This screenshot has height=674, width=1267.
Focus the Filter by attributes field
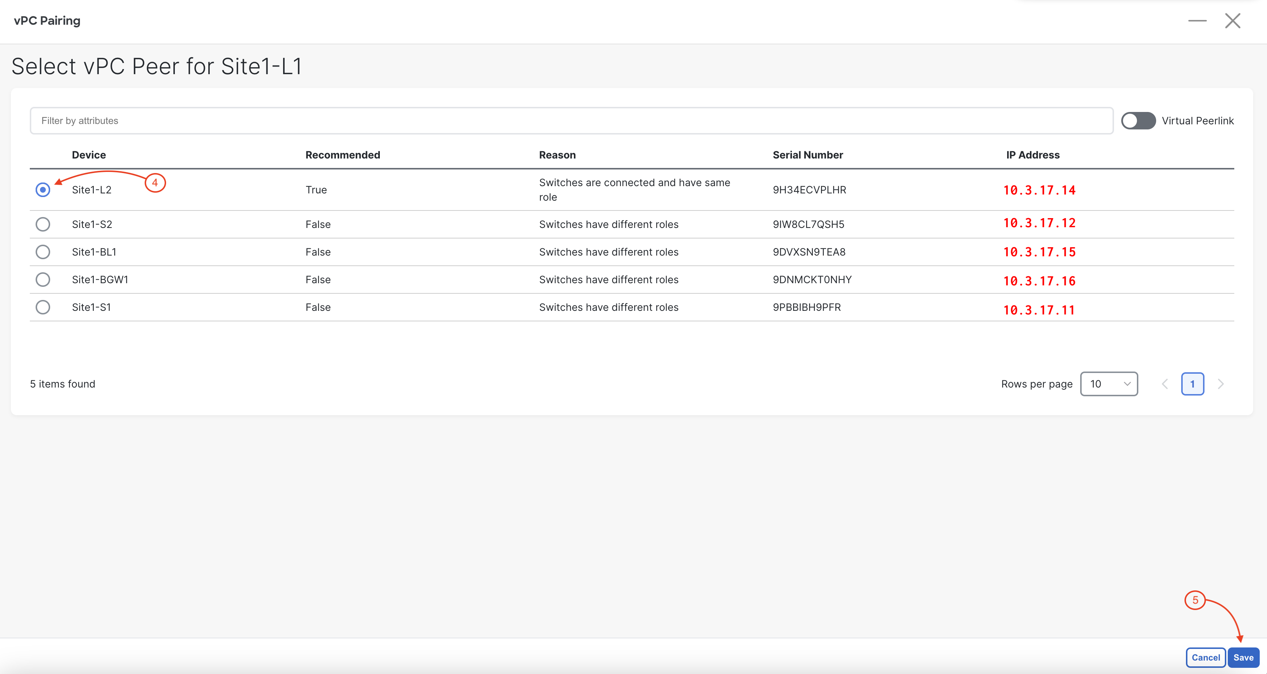(571, 121)
